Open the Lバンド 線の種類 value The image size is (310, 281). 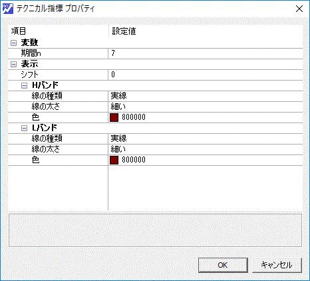[x=206, y=139]
